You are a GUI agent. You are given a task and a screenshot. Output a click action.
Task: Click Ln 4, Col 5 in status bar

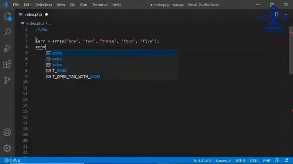[202, 160]
